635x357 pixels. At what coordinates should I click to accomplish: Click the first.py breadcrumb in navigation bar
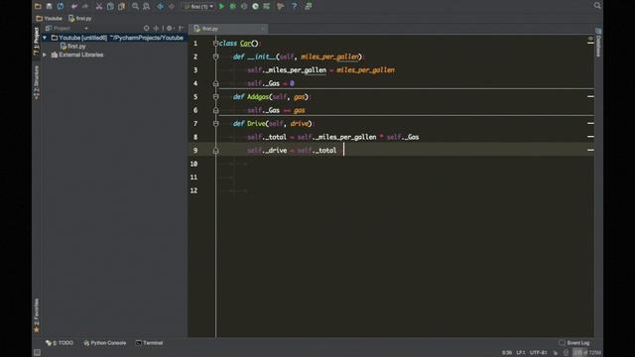(79, 18)
